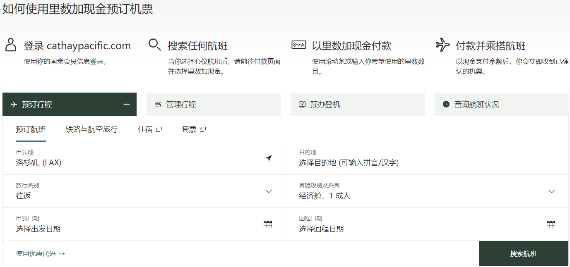Click the external link icon beside 套票
The image size is (570, 267).
click(202, 129)
